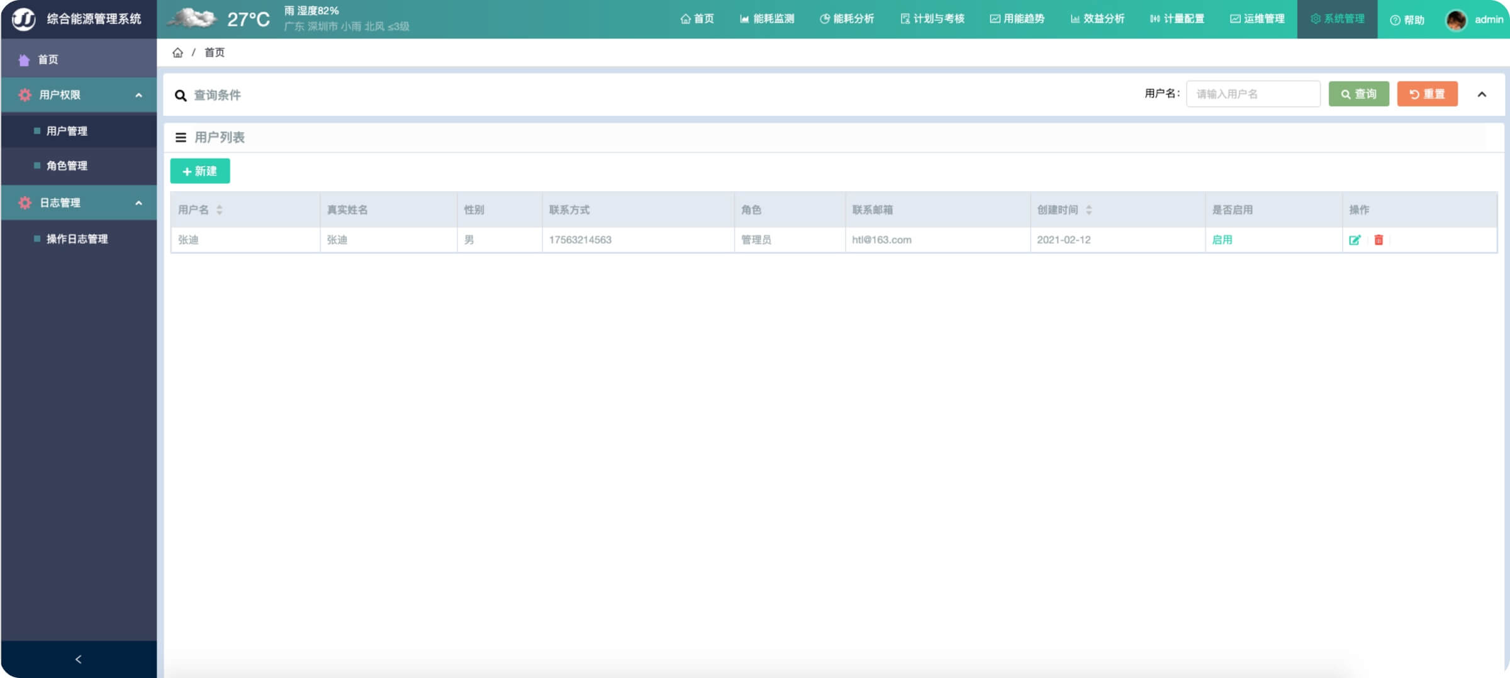Click the admin avatar picture
Screen dimensions: 1510x678
pyautogui.click(x=1456, y=20)
